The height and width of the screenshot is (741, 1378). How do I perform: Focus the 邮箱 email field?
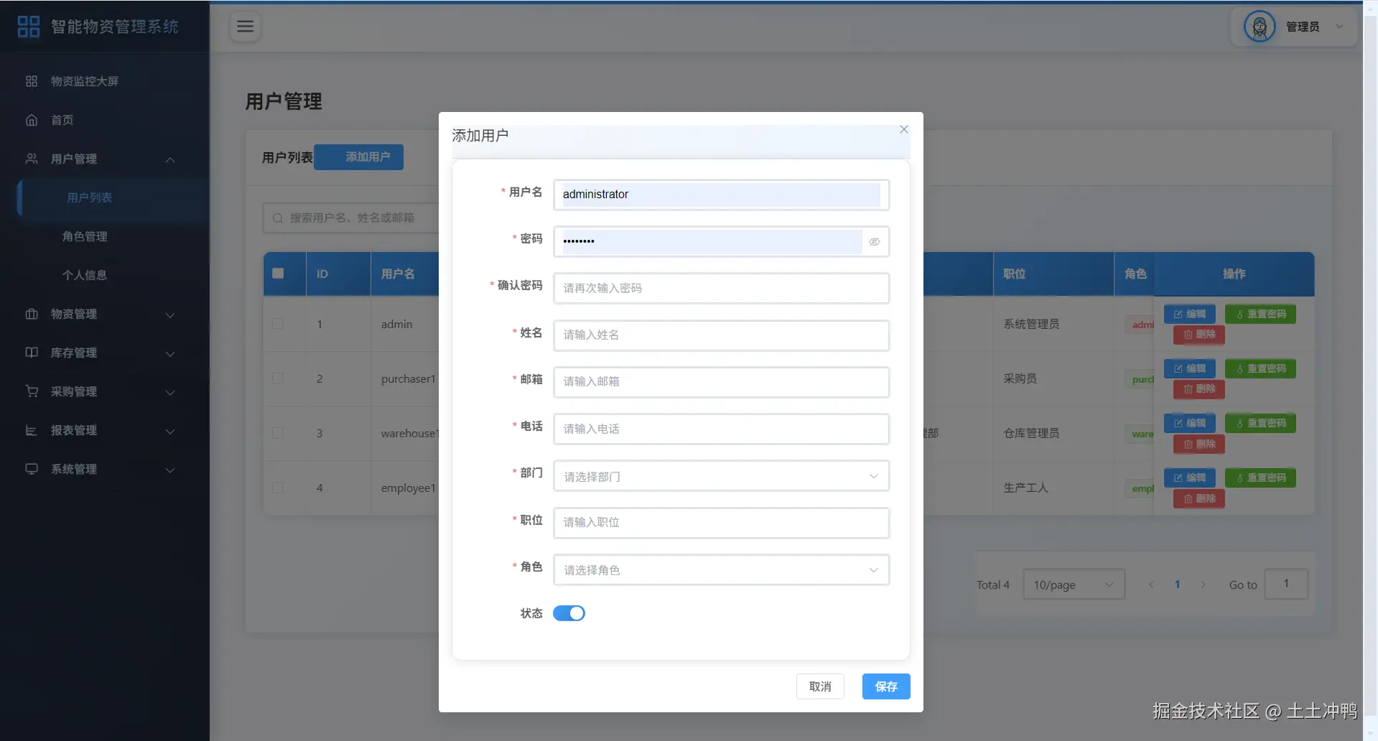722,382
